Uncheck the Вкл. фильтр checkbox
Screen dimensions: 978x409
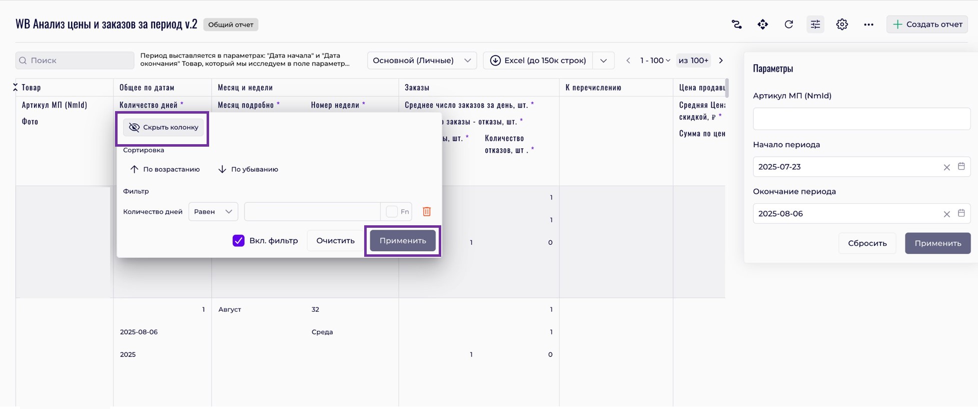point(239,241)
